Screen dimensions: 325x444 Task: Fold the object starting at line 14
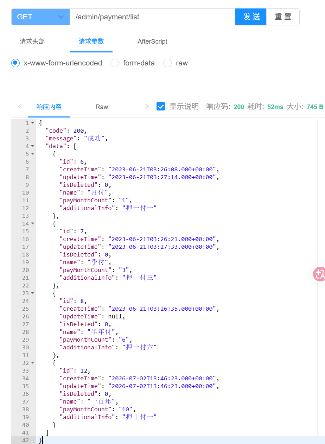[33, 223]
